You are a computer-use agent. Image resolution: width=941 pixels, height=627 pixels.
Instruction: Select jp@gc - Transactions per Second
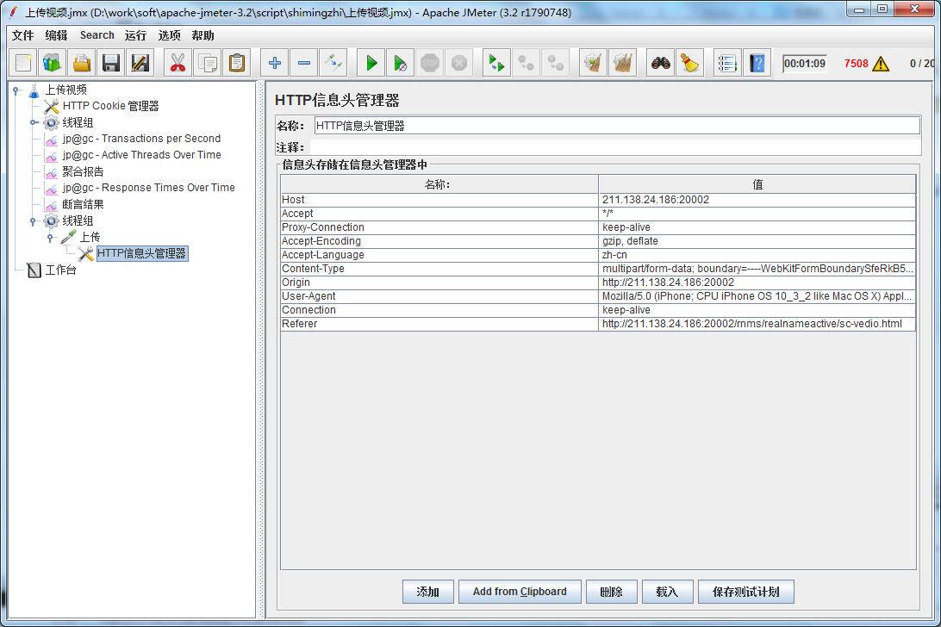pyautogui.click(x=141, y=139)
